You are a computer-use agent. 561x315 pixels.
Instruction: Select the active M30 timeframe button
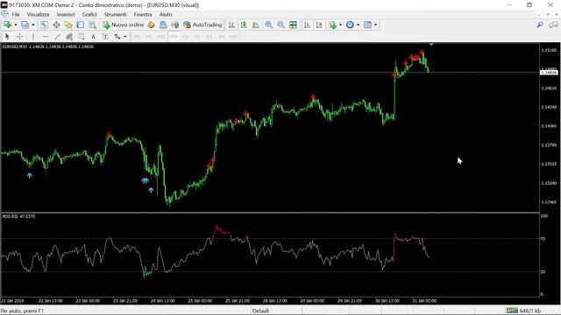174,37
